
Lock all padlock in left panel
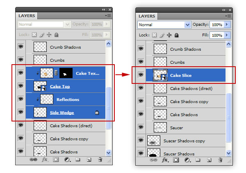pos(57,35)
